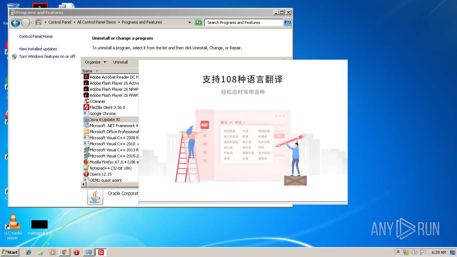Launch Internet Explorer from the taskbar
The width and height of the screenshot is (457, 257).
pyautogui.click(x=29, y=252)
